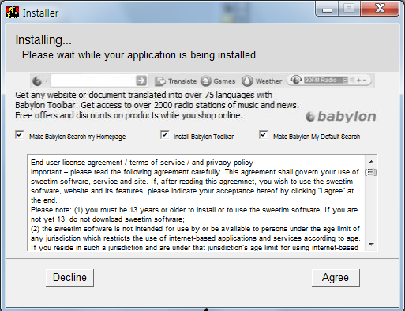Screen dimensions: 405x311
Task: Click the maximize button in title bar
Action: 349,9
